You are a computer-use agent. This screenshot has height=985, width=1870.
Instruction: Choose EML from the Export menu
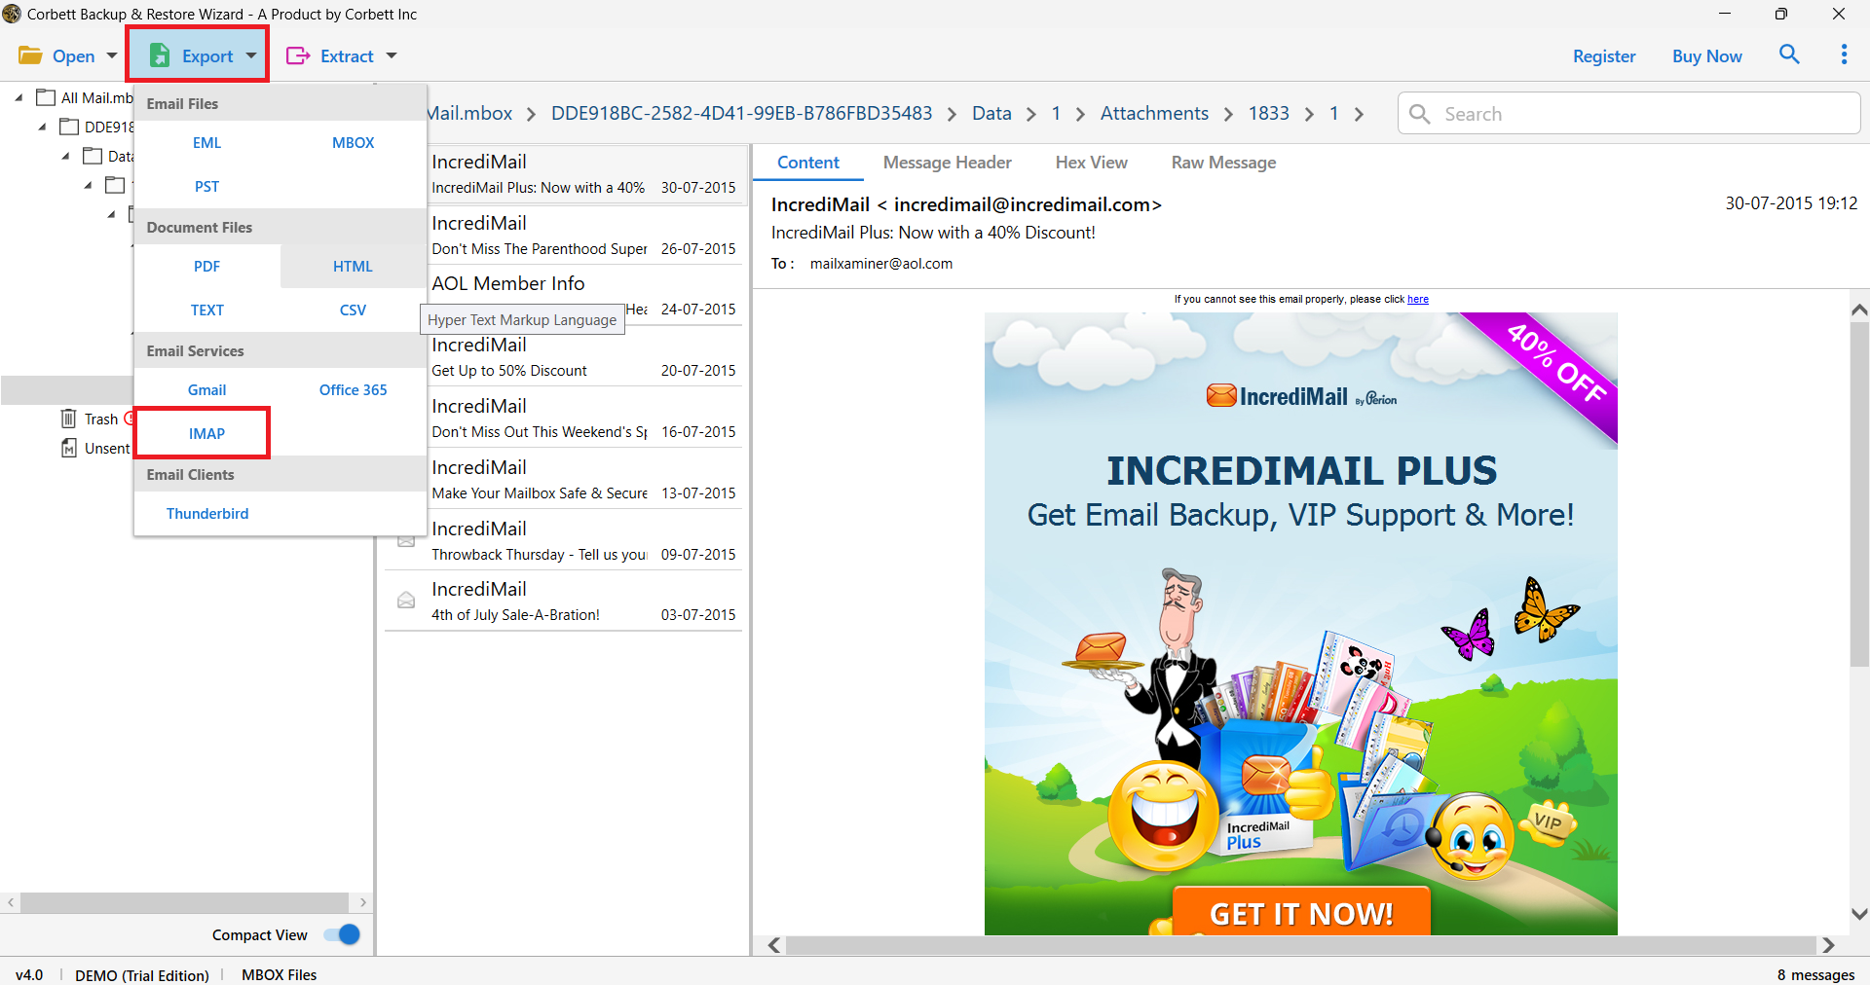tap(207, 142)
